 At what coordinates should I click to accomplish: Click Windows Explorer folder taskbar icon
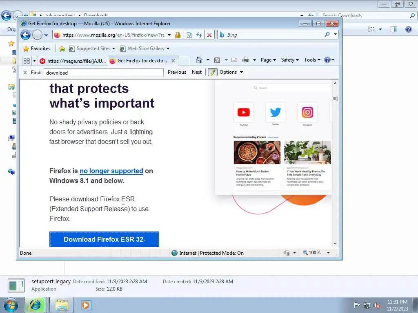click(62, 305)
